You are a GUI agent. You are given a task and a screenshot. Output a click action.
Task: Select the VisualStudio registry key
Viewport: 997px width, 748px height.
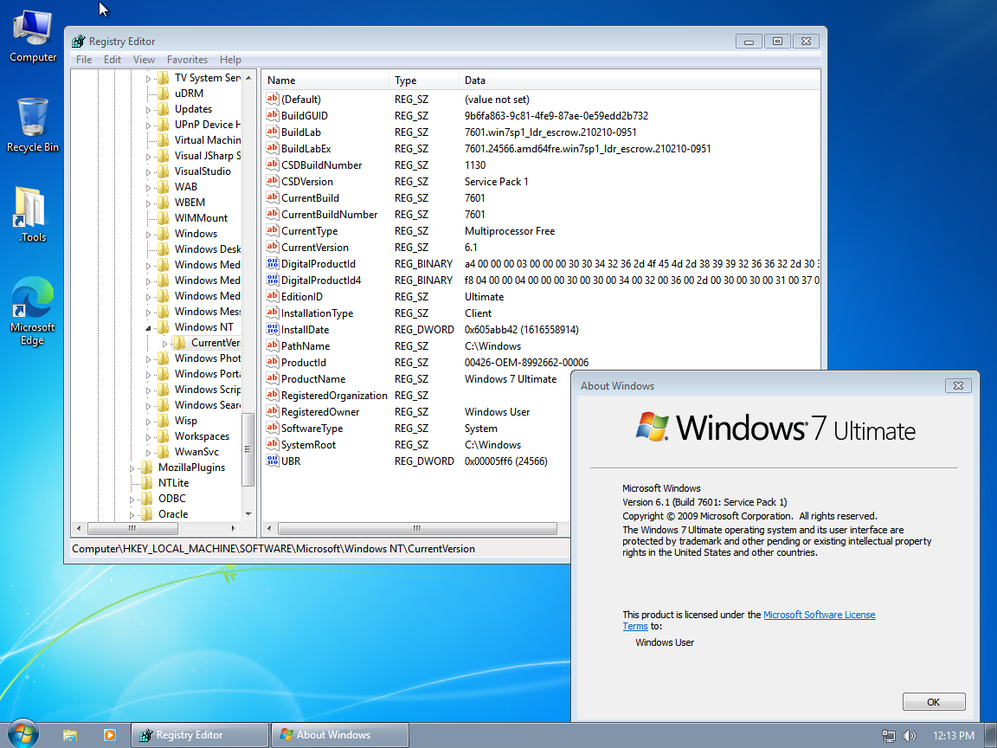pyautogui.click(x=203, y=171)
